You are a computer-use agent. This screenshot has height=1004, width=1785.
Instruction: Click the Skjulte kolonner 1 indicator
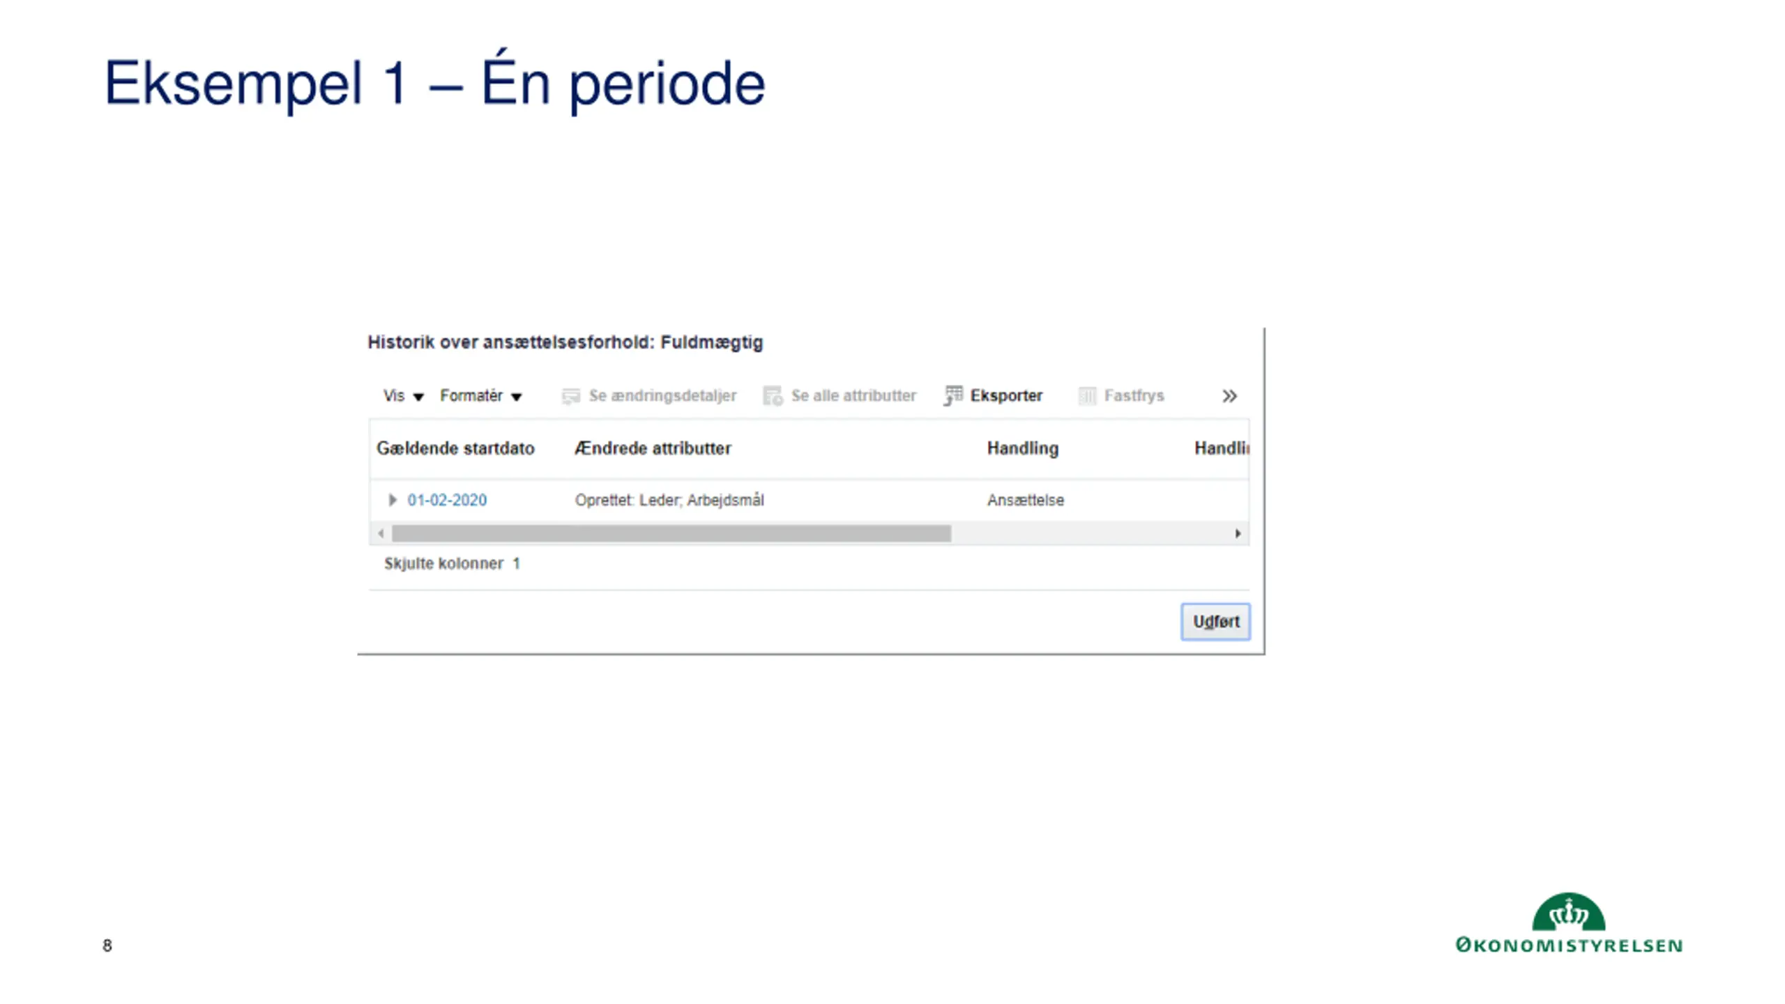pyautogui.click(x=452, y=563)
